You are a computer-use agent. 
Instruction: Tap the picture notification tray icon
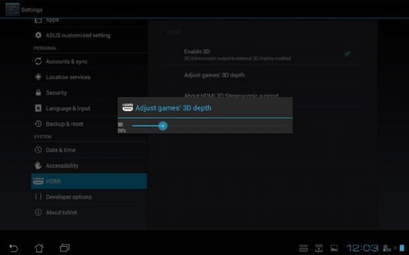pos(334,248)
